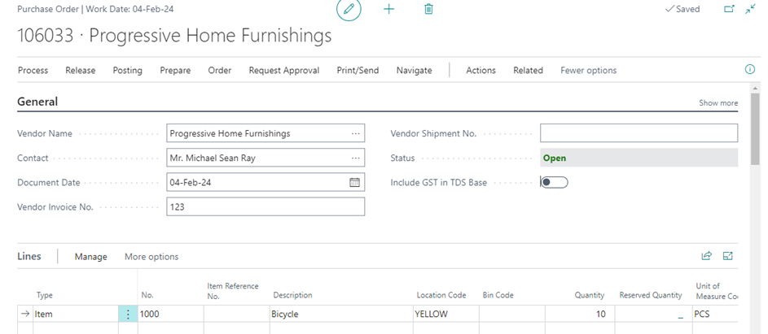Click the PCS unit of measure cell
The width and height of the screenshot is (768, 334).
pos(715,314)
